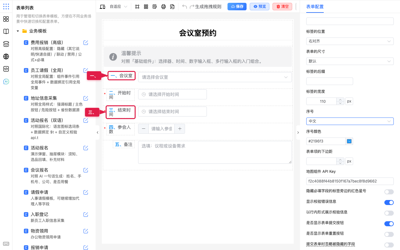Click the grid layout icon in the toolbar
400x250 pixels.
146,7
